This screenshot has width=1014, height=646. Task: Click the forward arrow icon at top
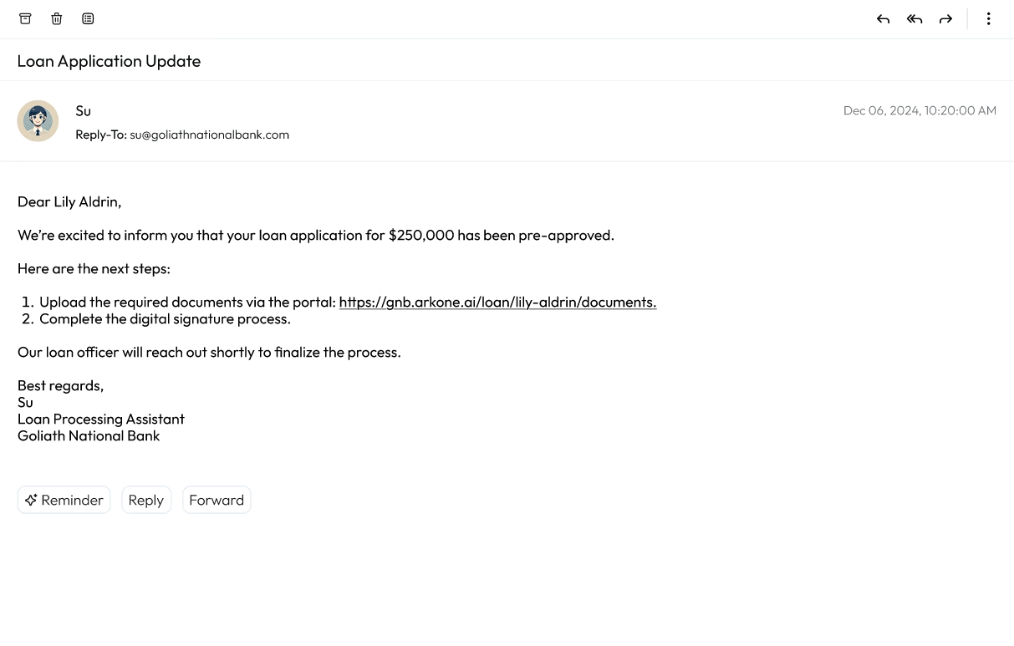tap(945, 19)
